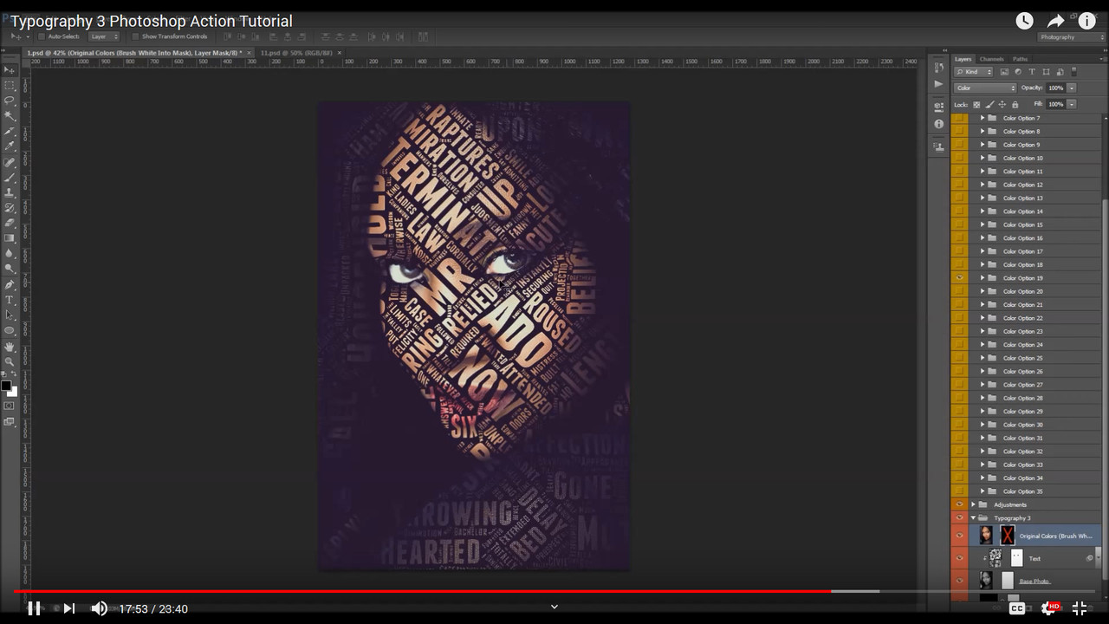Select the Hand tool
This screenshot has height=624, width=1109.
(x=10, y=347)
